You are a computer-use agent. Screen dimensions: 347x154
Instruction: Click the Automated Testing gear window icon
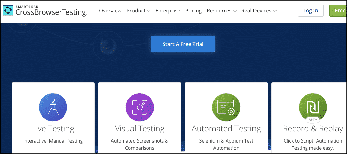pos(226,107)
